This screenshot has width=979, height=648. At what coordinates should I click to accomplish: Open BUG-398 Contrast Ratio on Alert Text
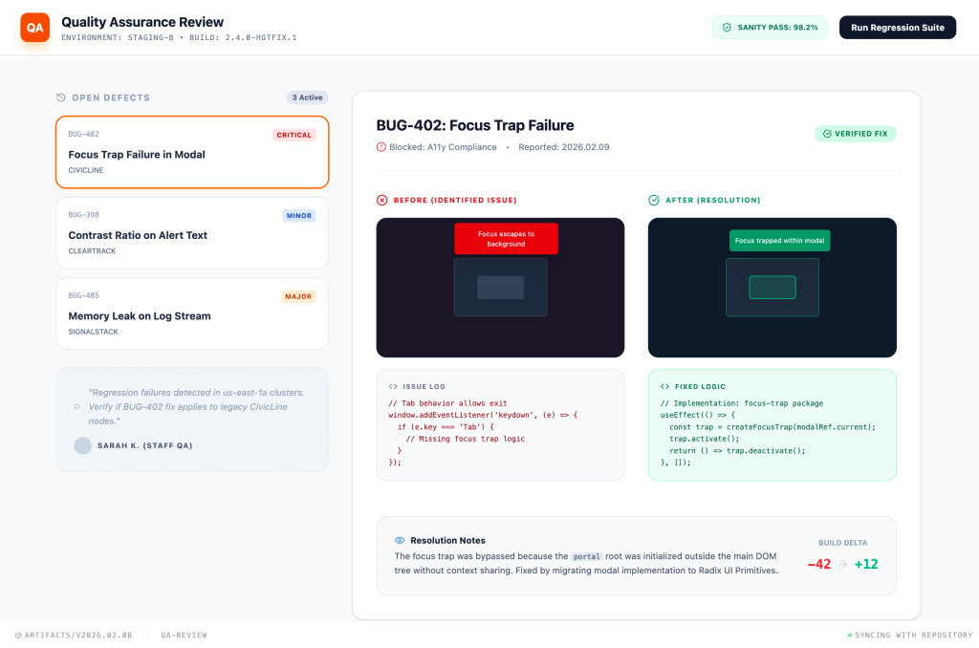[191, 233]
